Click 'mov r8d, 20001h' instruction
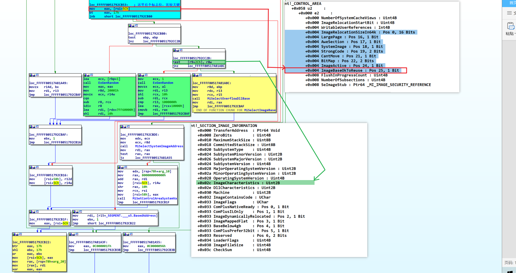Screen dimensions: 516x273 [101, 91]
